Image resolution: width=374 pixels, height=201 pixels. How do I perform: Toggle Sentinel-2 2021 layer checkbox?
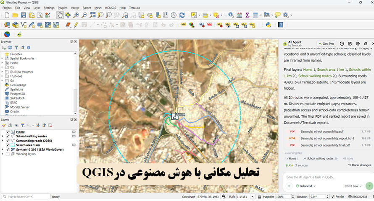tap(8, 149)
